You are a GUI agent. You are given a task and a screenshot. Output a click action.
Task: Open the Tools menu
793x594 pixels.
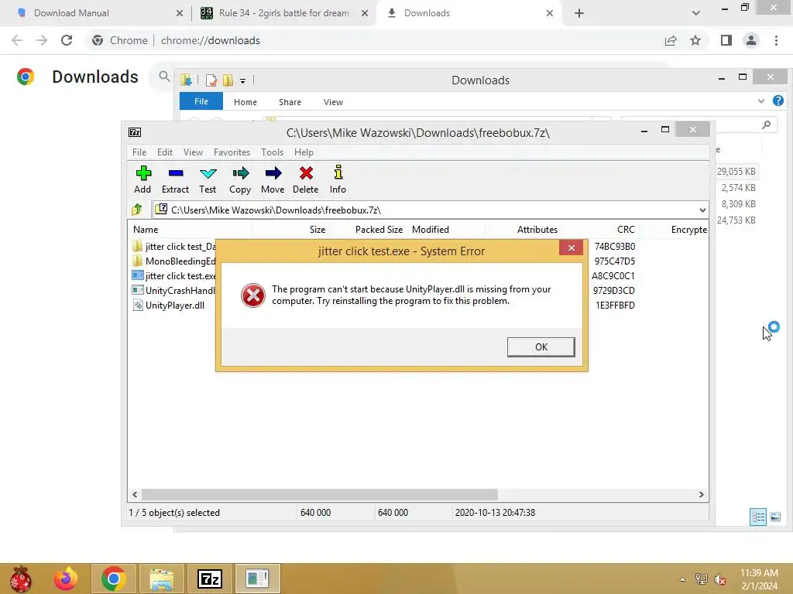point(272,152)
